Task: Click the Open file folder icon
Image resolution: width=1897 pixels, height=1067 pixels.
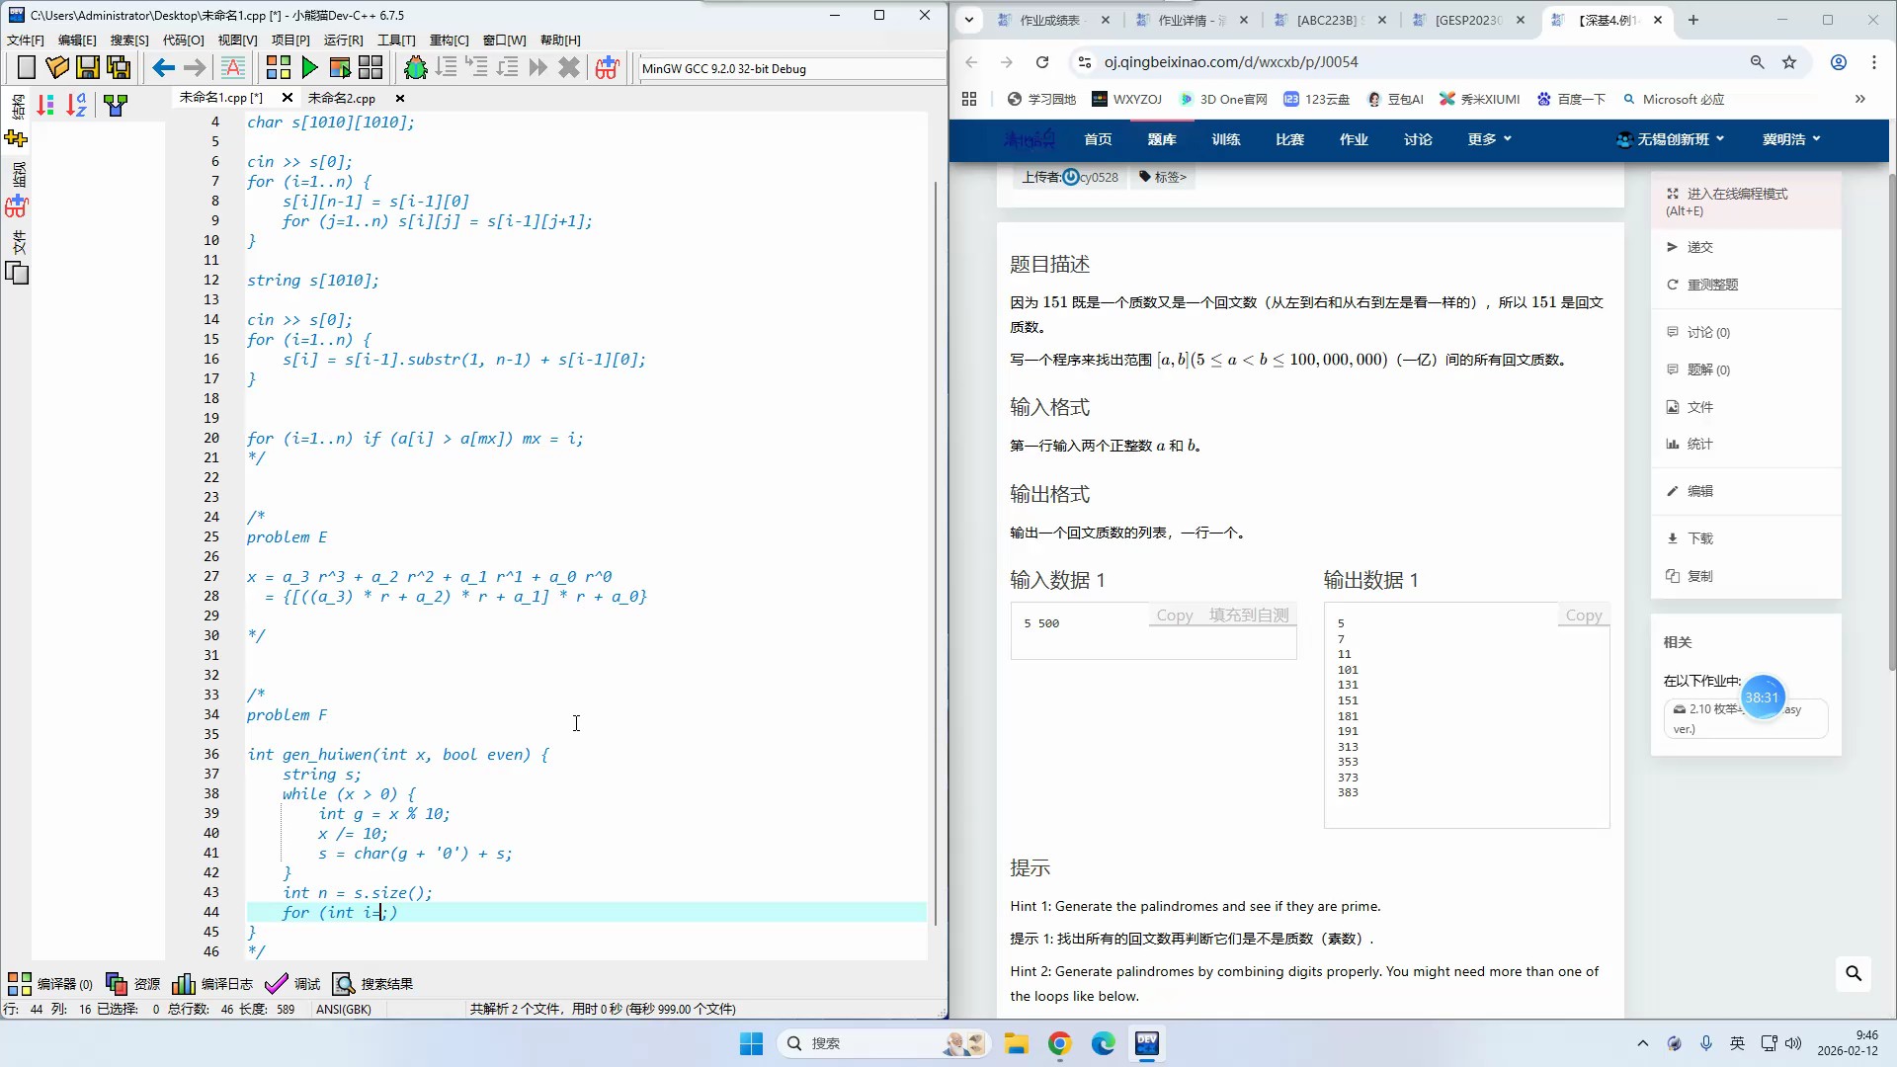Action: (57, 67)
